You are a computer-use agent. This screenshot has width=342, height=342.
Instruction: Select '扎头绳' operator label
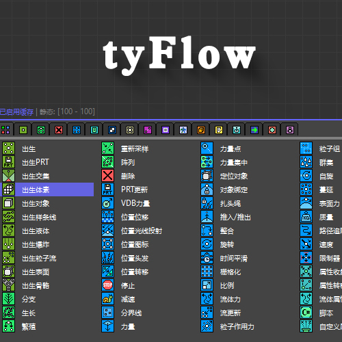[231, 203]
